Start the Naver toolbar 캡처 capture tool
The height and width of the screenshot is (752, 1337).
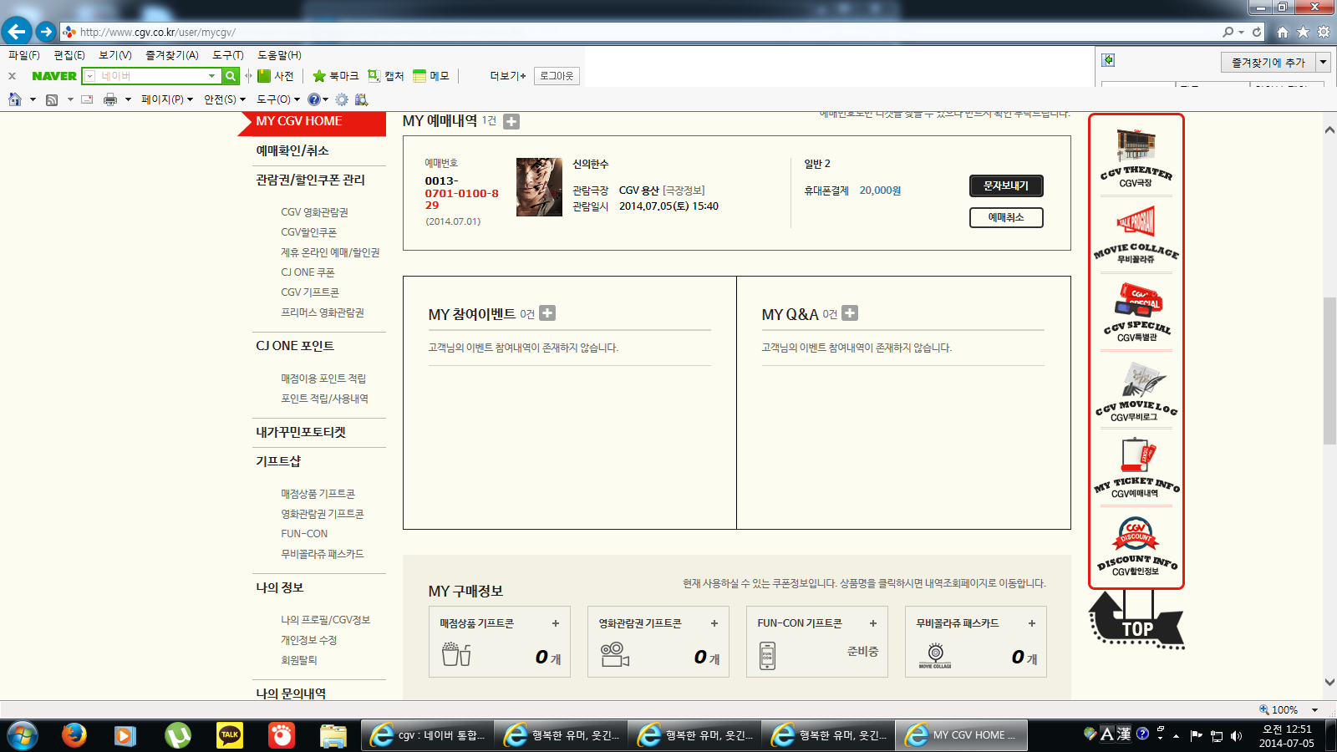[386, 76]
